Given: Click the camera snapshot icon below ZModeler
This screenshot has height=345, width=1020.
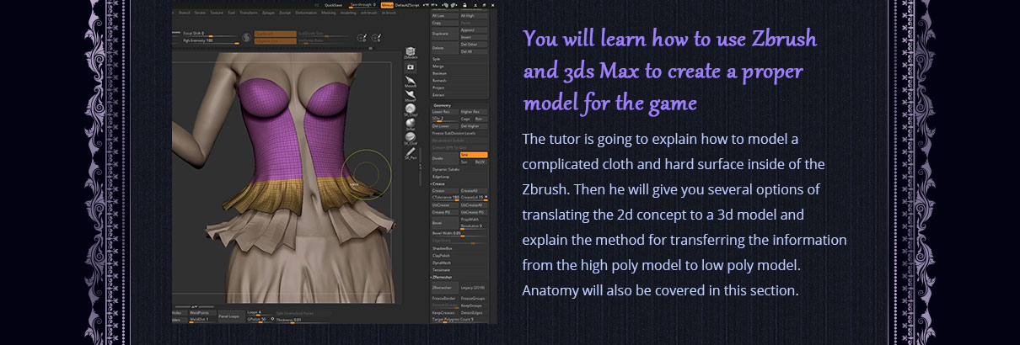Looking at the screenshot, I should (x=411, y=66).
